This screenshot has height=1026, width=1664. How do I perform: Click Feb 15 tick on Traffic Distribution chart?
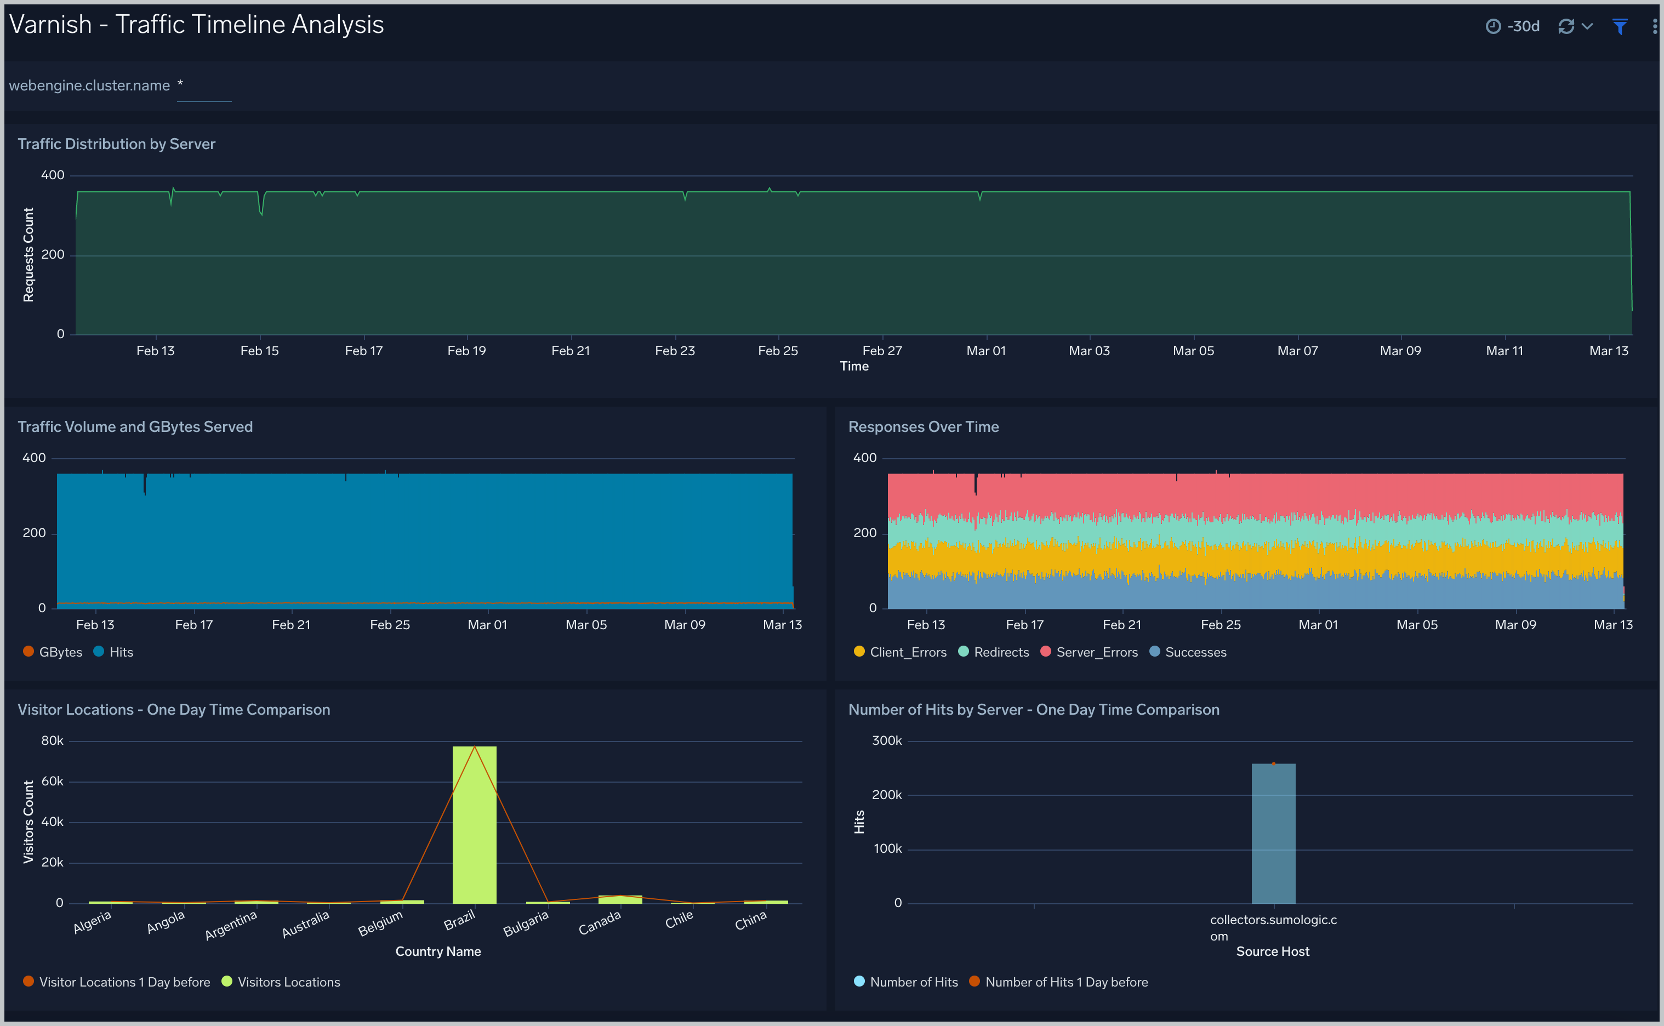pos(259,351)
